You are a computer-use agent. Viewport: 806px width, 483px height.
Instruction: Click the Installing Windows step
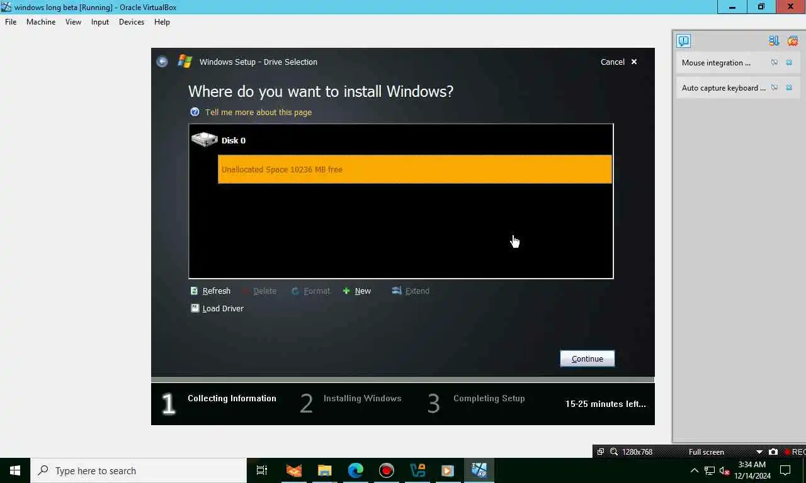coord(362,398)
